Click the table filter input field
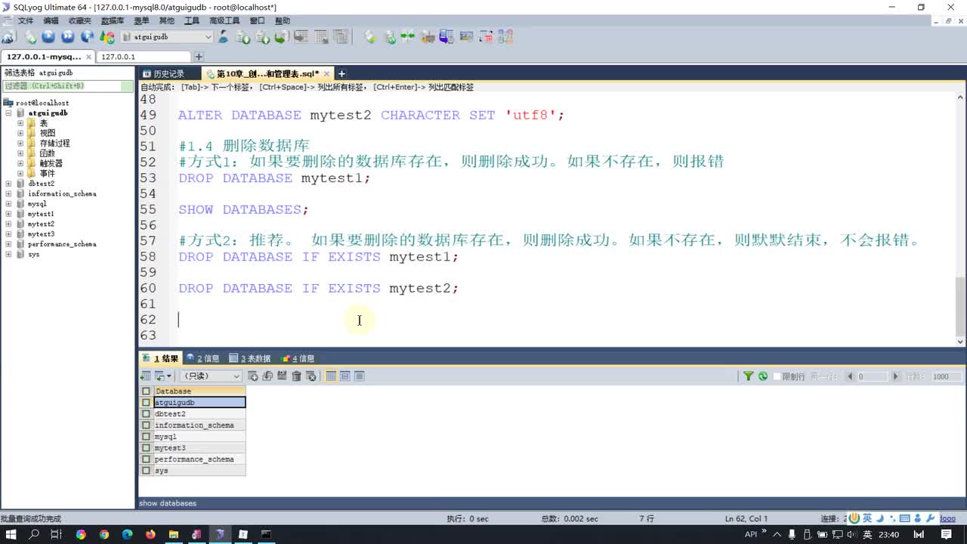967x544 pixels. pyautogui.click(x=68, y=86)
